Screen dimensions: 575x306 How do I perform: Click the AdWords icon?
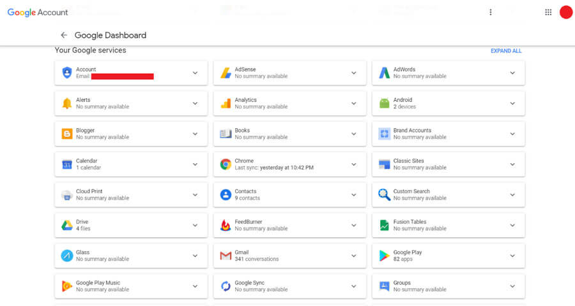385,73
